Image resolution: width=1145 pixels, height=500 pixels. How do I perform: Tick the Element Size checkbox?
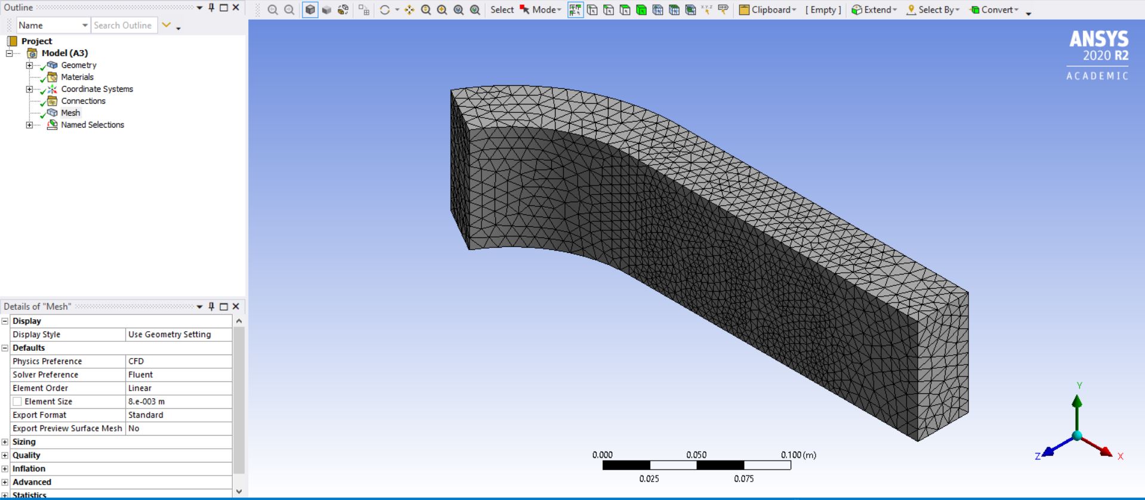(17, 402)
